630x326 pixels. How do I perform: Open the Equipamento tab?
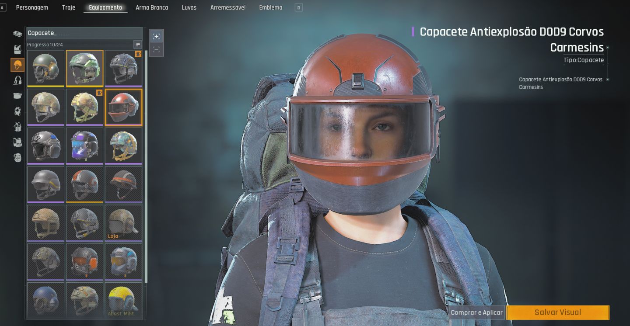click(105, 7)
